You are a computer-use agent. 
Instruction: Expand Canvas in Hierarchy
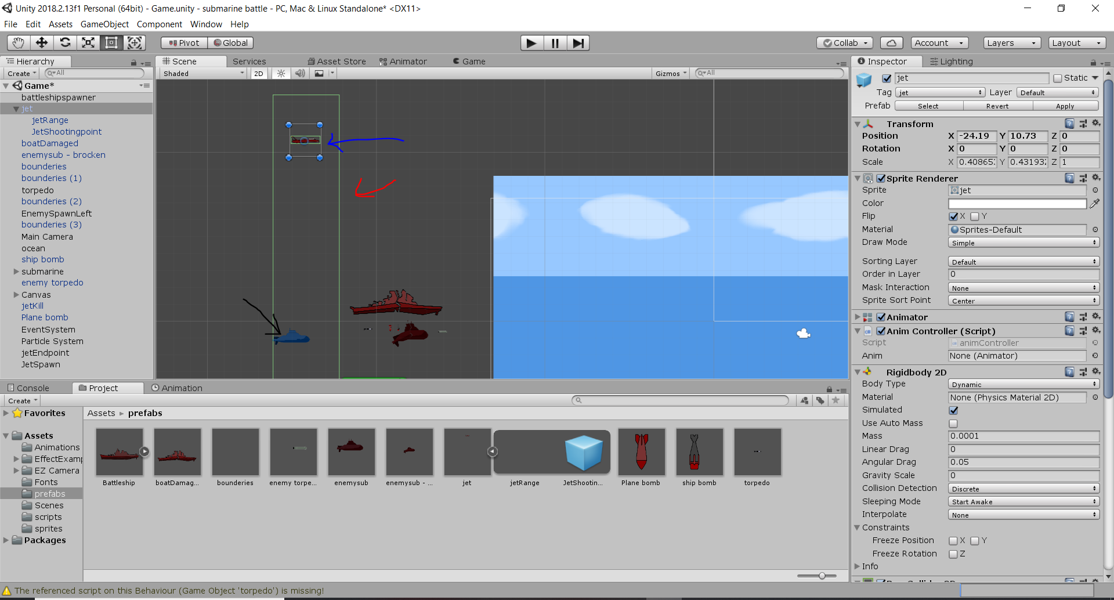tap(16, 295)
